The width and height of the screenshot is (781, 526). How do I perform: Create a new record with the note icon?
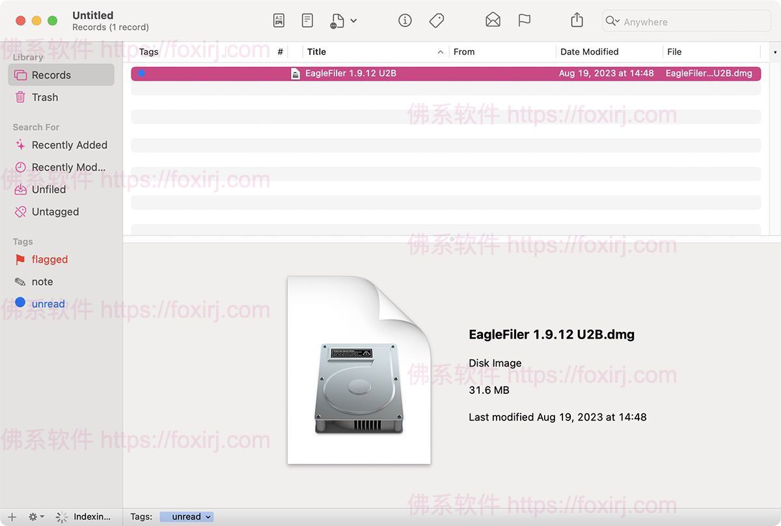(x=307, y=20)
